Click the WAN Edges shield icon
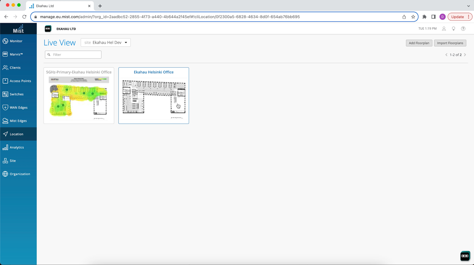The width and height of the screenshot is (474, 265). 5,108
